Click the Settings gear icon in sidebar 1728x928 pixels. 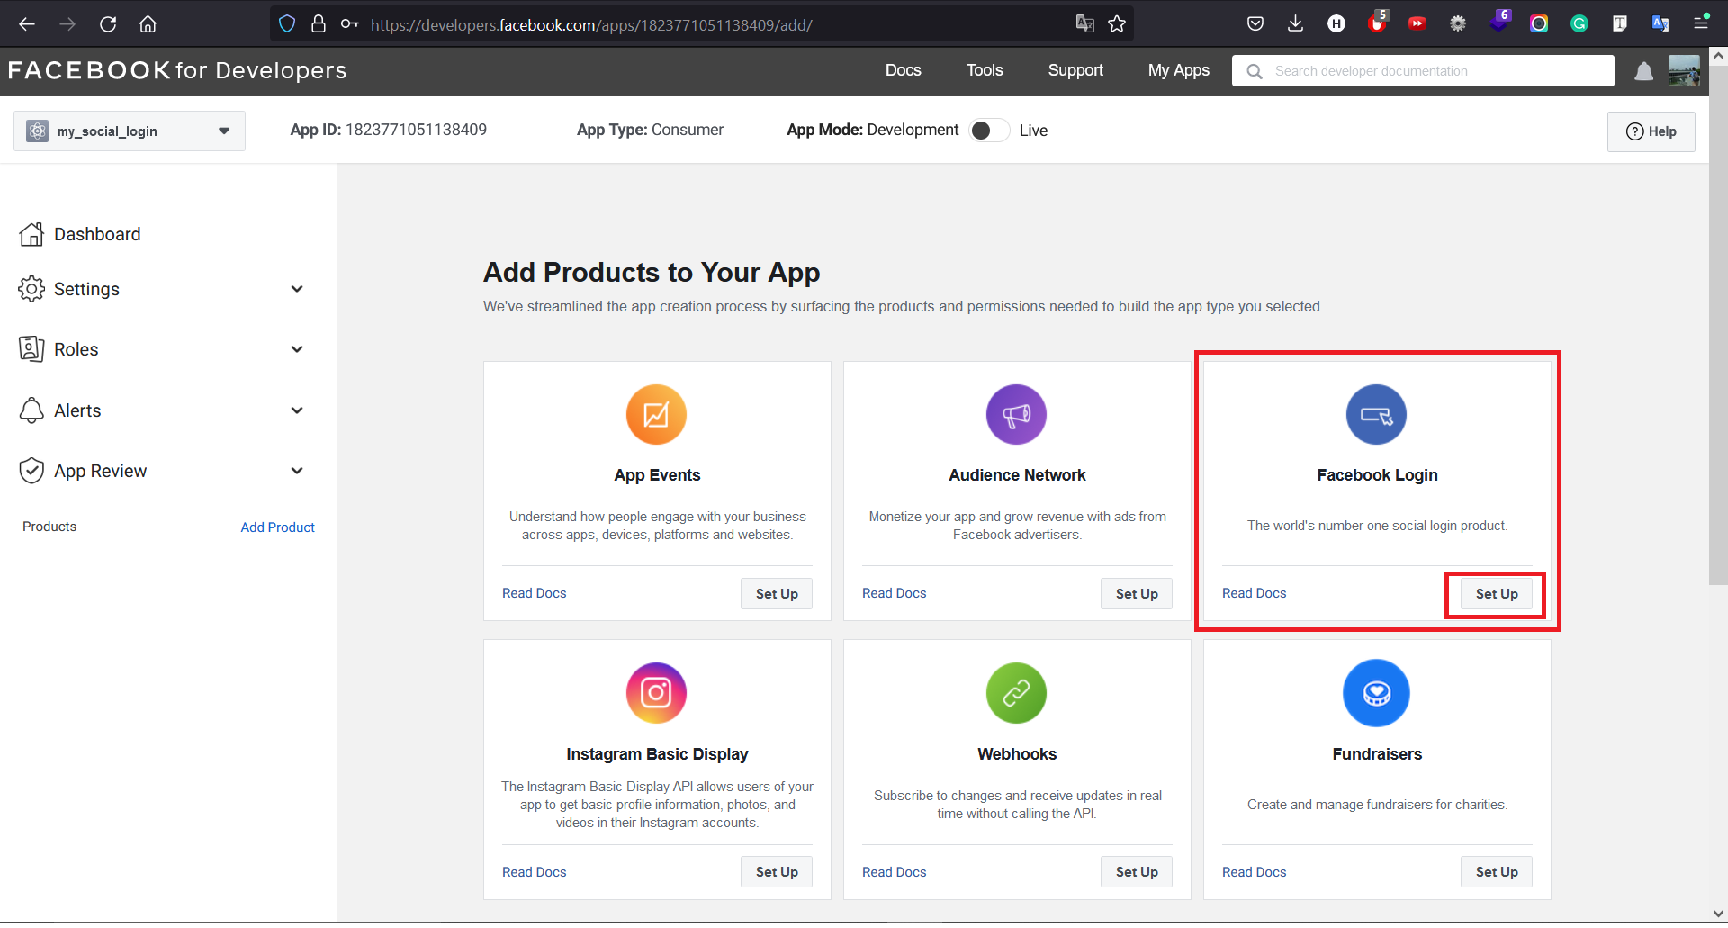(x=31, y=289)
